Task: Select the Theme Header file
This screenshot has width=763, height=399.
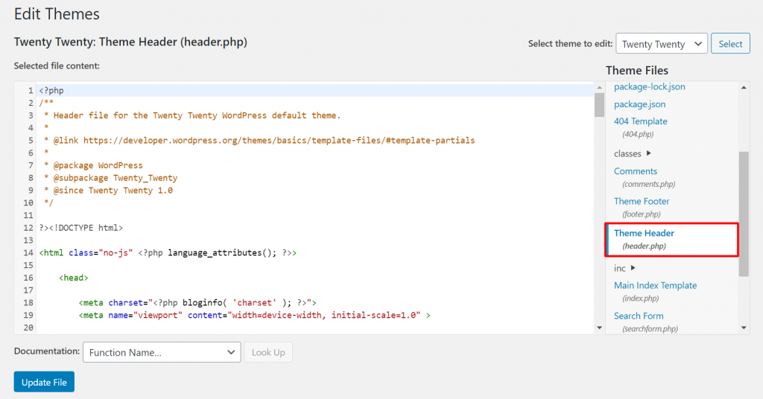Action: click(x=644, y=233)
